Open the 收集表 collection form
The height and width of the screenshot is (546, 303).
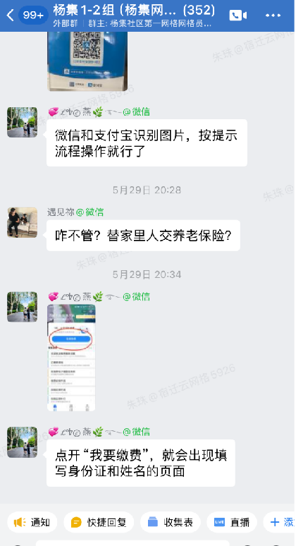coord(171,522)
